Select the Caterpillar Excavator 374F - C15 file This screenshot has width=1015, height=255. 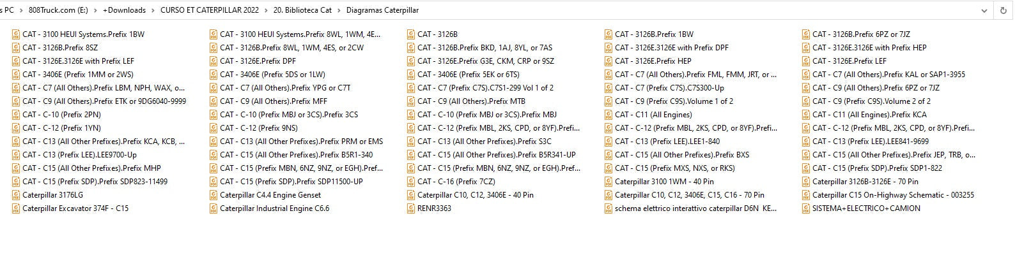coord(75,208)
